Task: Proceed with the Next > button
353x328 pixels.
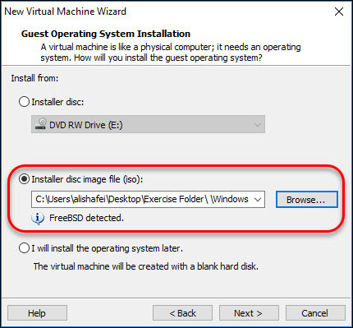Action: point(249,313)
